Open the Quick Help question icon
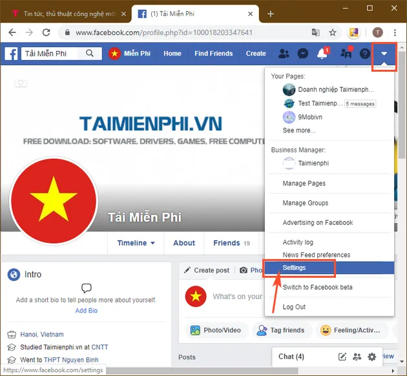407x376 pixels. (365, 54)
